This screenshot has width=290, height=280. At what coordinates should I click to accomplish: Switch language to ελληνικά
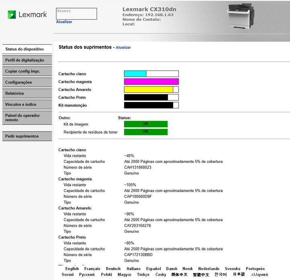(x=260, y=275)
